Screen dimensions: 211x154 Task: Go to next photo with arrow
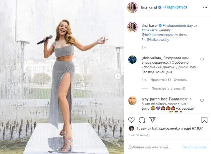click(118, 76)
